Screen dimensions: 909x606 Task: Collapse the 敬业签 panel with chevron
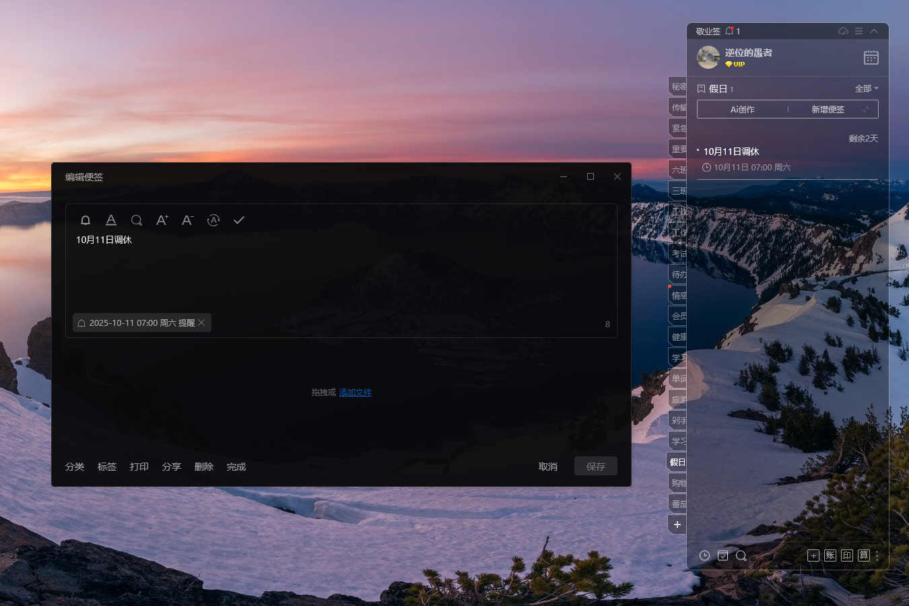click(874, 32)
